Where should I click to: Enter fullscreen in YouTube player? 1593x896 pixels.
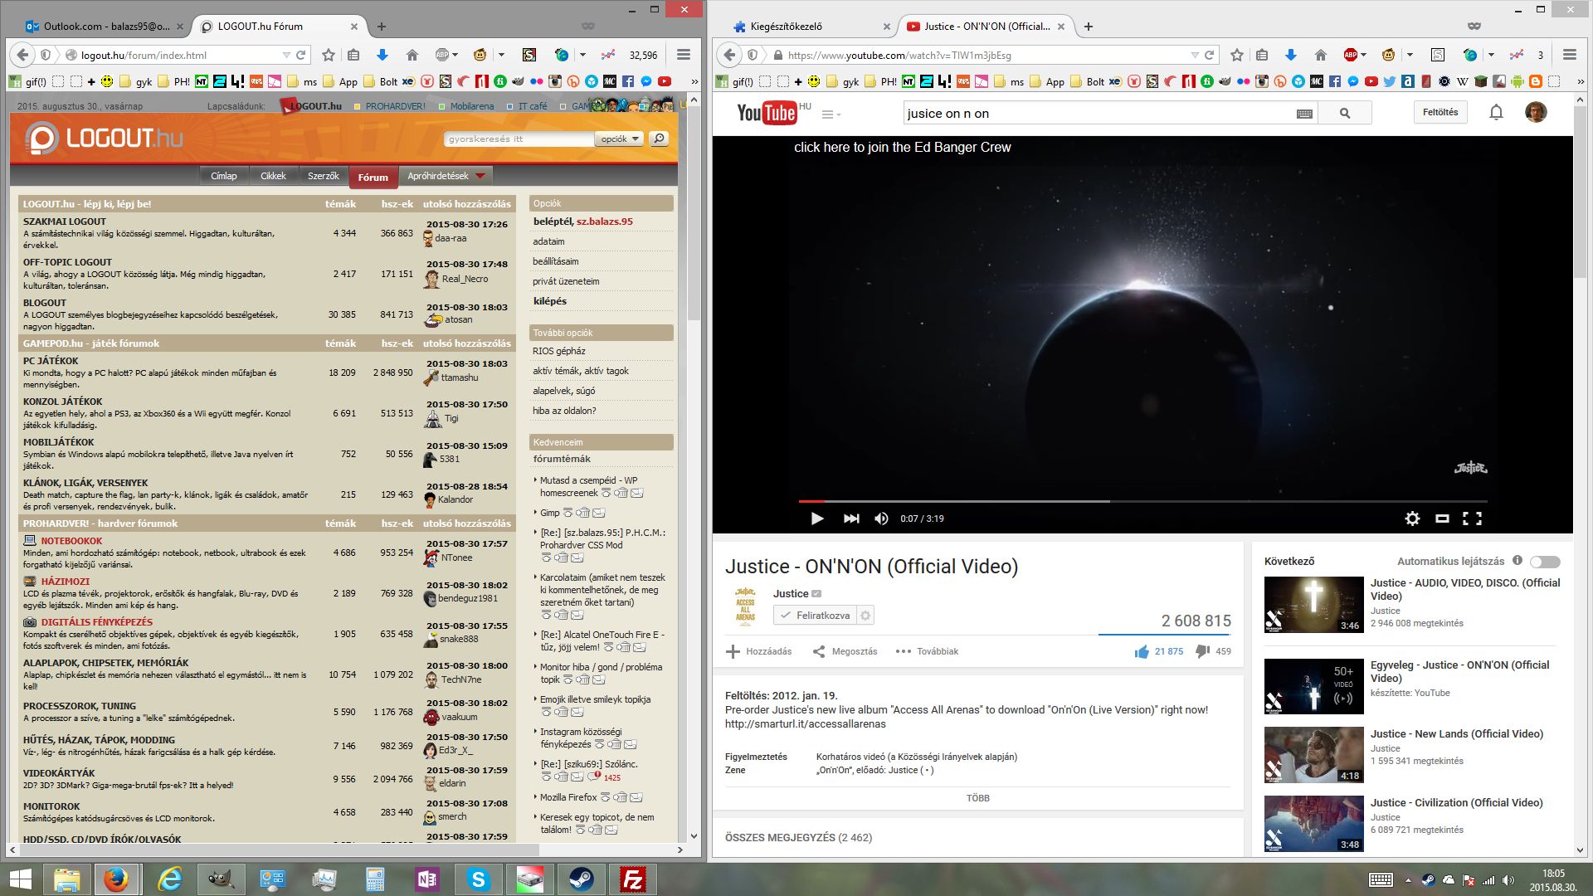point(1472,519)
